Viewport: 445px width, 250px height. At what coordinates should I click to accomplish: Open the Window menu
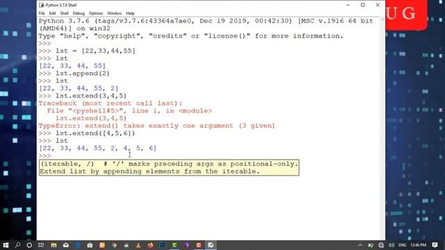pos(114,13)
